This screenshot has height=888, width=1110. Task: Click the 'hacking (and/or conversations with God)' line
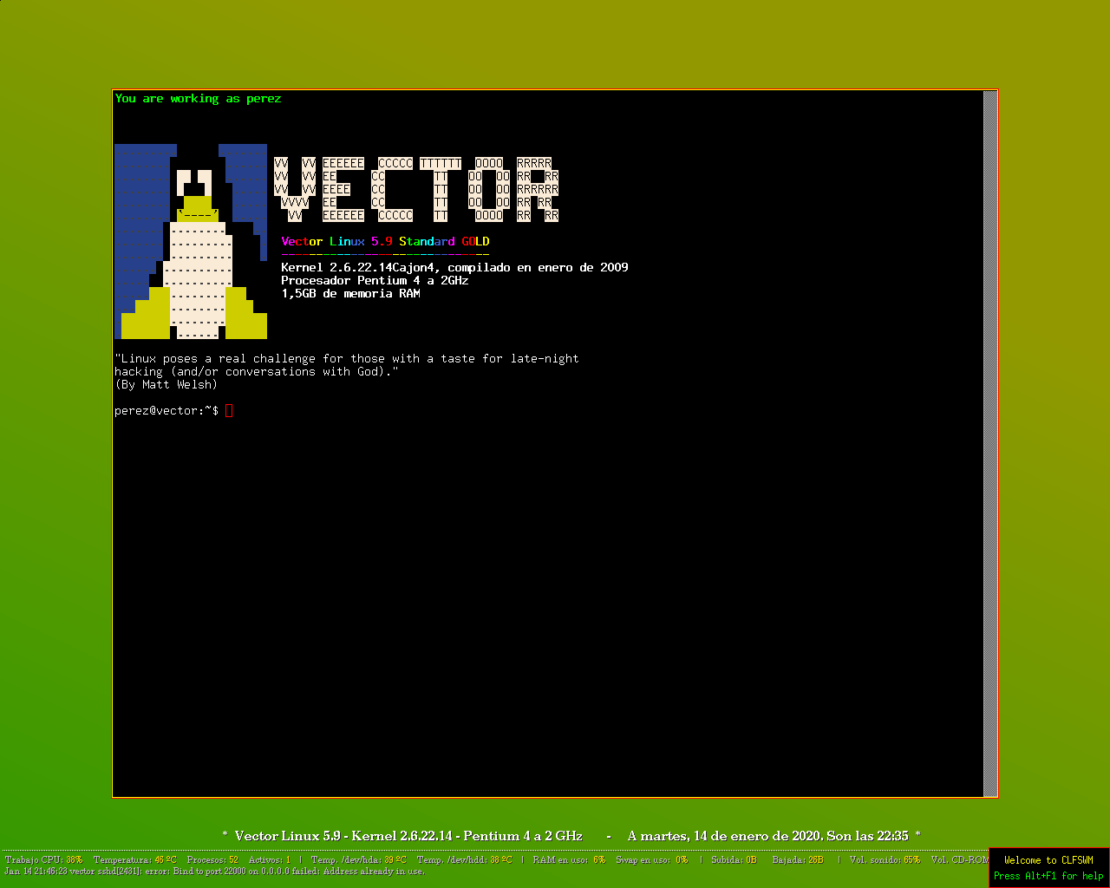(x=257, y=371)
